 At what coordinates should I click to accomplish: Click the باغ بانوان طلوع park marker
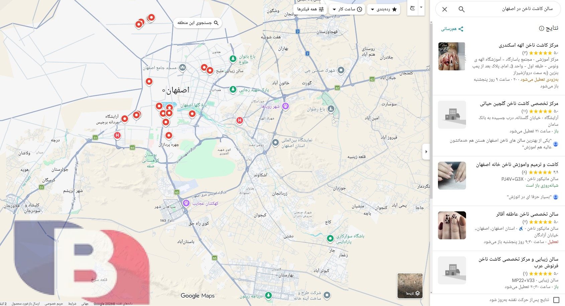pyautogui.click(x=233, y=59)
